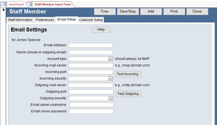Open the Preferences tab
This screenshot has width=217, height=125.
point(45,20)
